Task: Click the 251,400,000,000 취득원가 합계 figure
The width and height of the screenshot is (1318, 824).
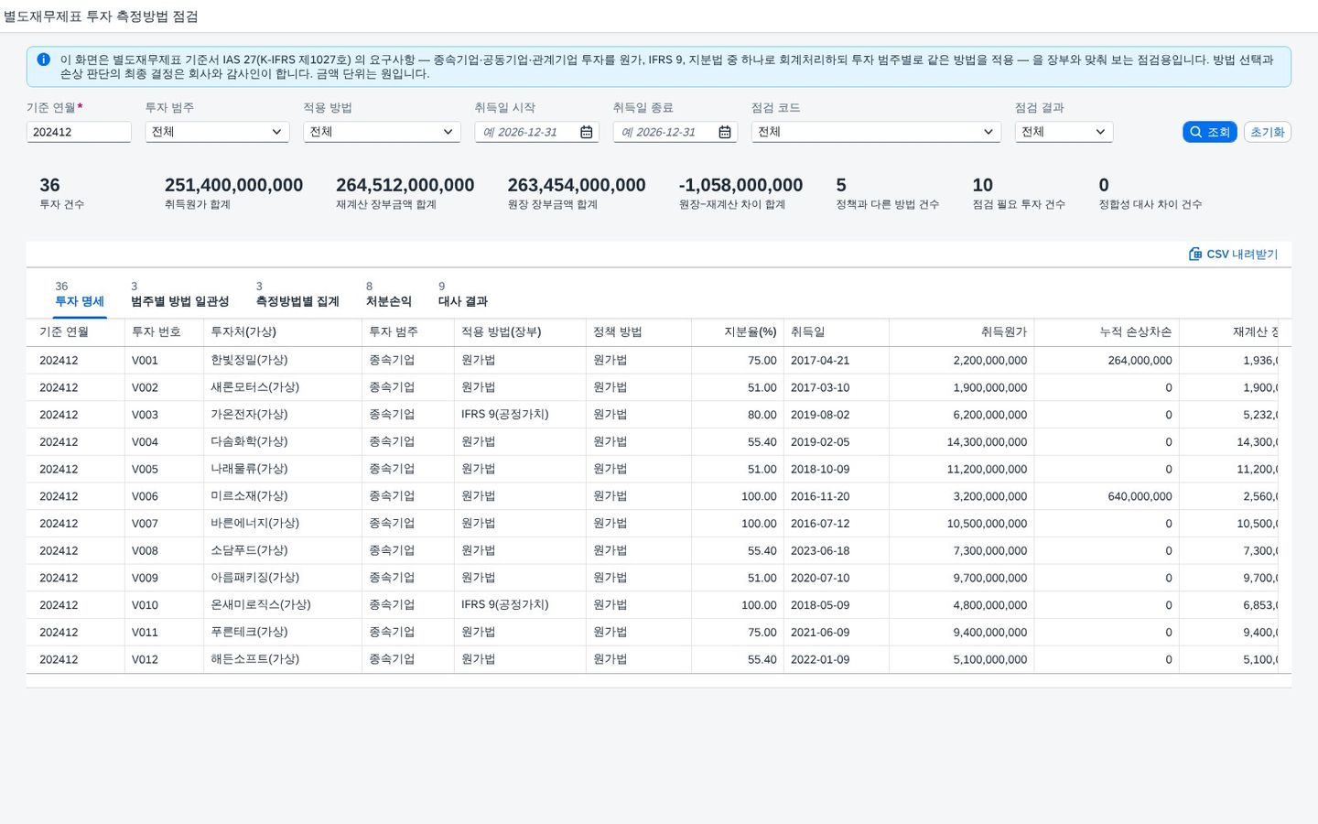Action: (x=233, y=185)
